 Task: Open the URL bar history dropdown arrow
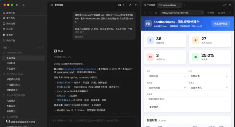pyautogui.click(x=202, y=13)
